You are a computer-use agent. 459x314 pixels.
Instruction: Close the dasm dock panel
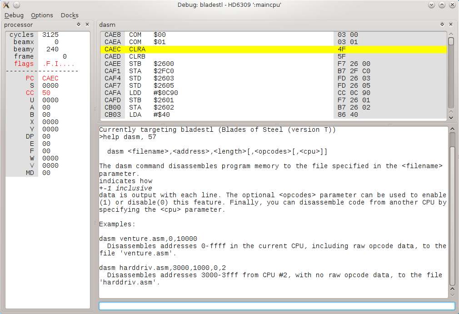tap(451, 25)
